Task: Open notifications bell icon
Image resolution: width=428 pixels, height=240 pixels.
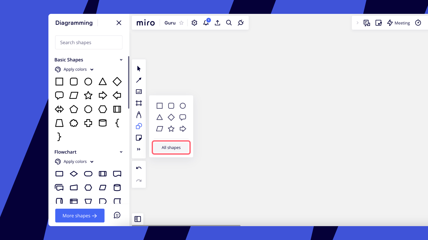Action: [206, 23]
